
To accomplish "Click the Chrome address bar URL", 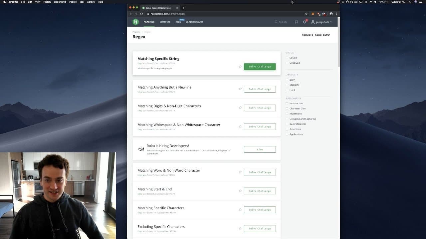I will (168, 14).
